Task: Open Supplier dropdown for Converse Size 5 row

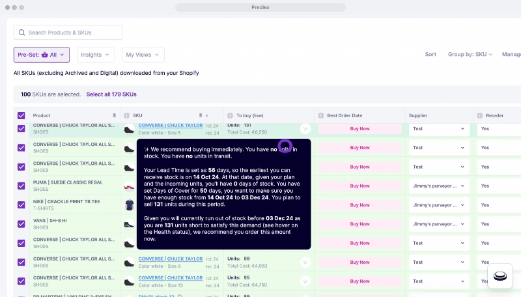Action: pos(438,128)
